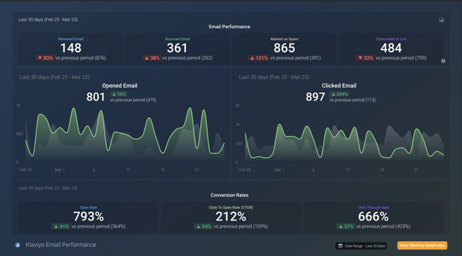This screenshot has height=256, width=462.
Task: Click the green 70% badge on Opened Email
Action: coord(119,94)
